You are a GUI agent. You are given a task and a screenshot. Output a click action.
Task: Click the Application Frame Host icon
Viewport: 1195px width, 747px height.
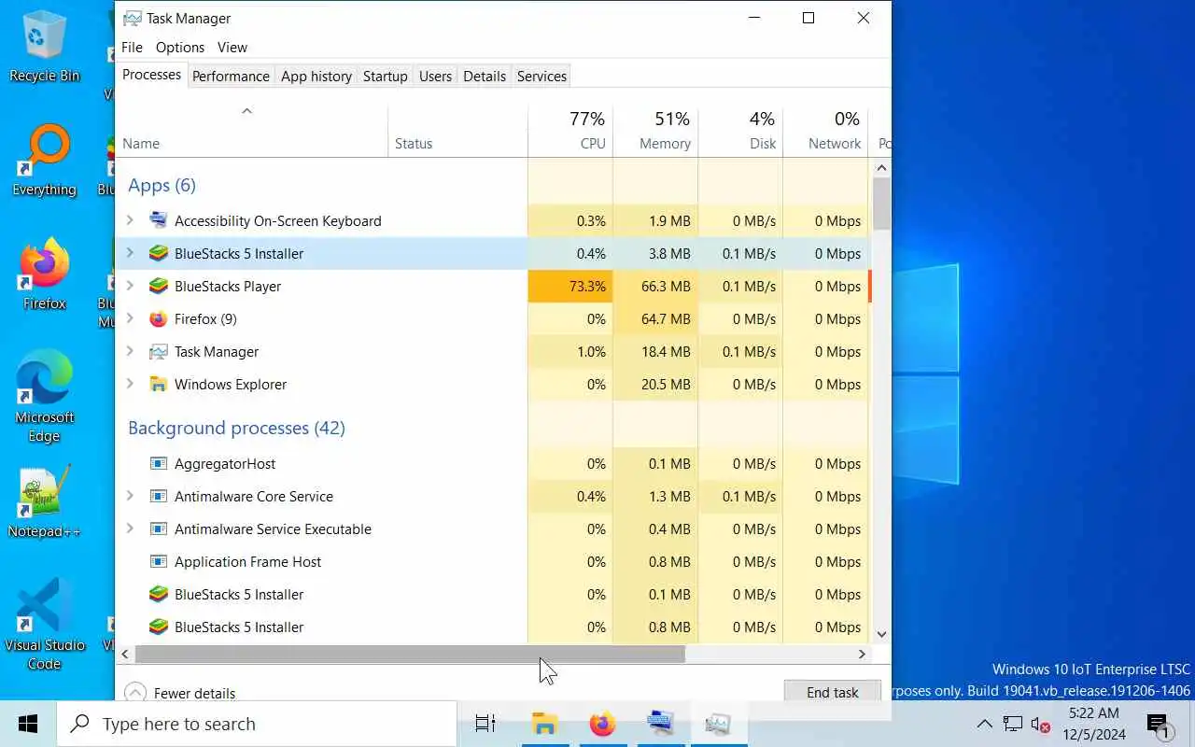point(159,562)
